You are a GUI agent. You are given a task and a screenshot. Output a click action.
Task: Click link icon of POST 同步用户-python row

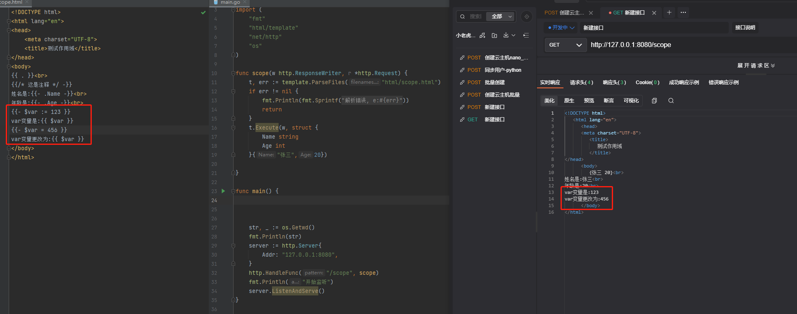point(462,70)
